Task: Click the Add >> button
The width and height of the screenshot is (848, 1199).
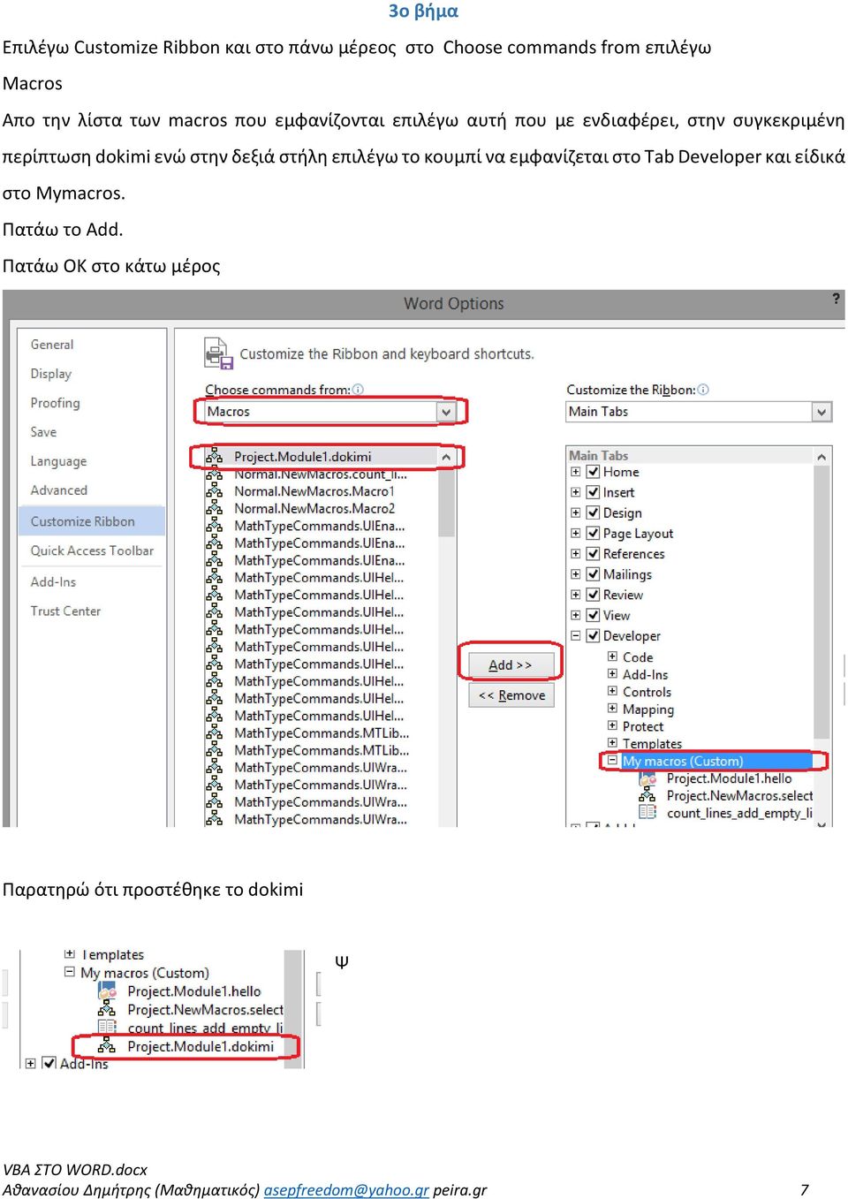Action: [511, 664]
